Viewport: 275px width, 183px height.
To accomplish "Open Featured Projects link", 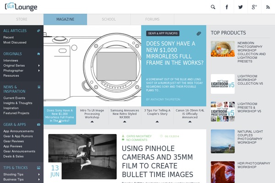I will click(16, 113).
